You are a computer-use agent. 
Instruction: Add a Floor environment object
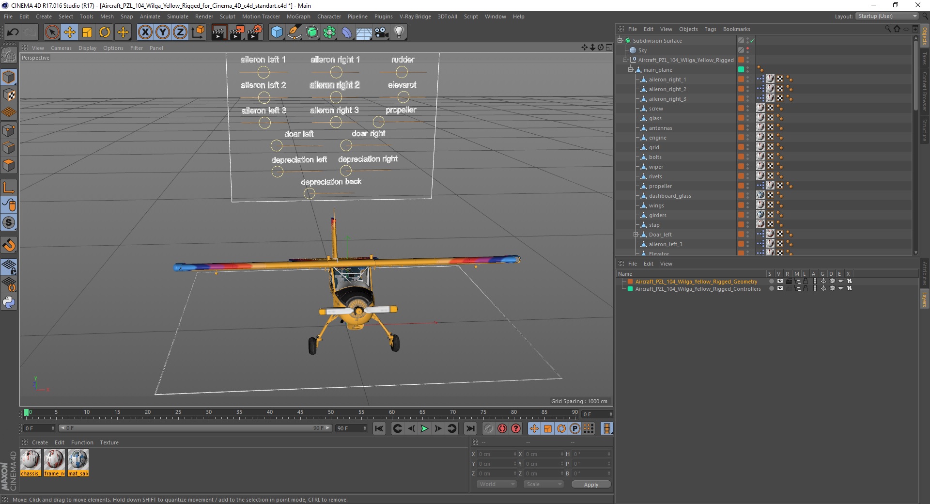pos(364,32)
